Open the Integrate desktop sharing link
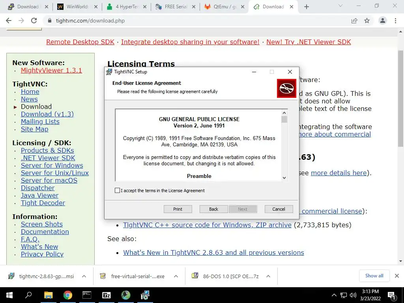Screen dimensions: 404x303 [190, 42]
